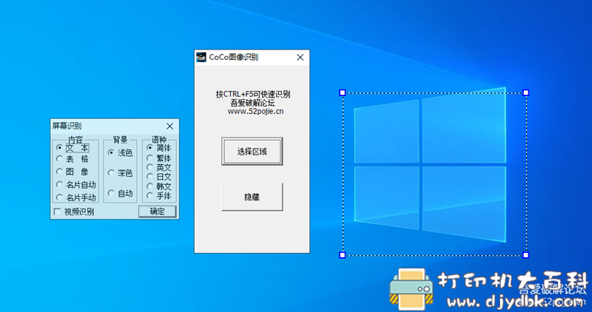Image resolution: width=592 pixels, height=312 pixels.
Task: Pick the 名片手动 option
Action: pyautogui.click(x=59, y=197)
